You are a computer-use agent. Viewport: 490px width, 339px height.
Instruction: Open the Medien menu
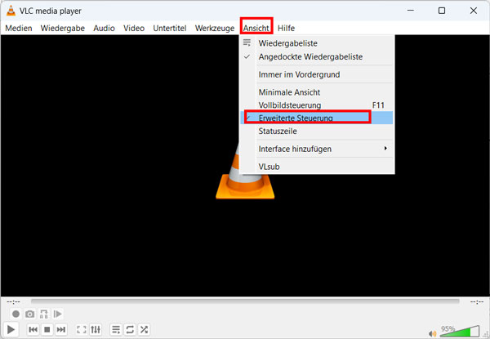[x=19, y=28]
